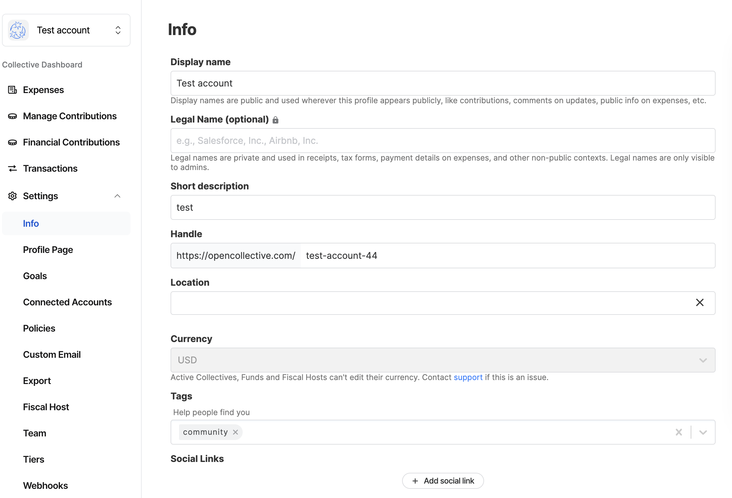Click the Financial Contributions coin icon

(12, 142)
